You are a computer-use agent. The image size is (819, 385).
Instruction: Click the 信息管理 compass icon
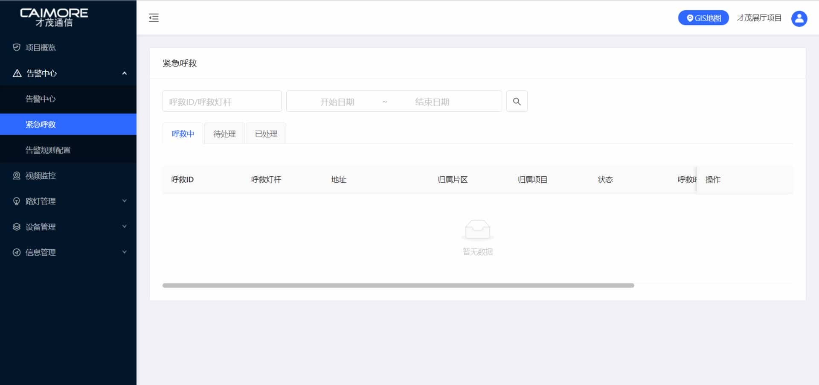pos(16,252)
